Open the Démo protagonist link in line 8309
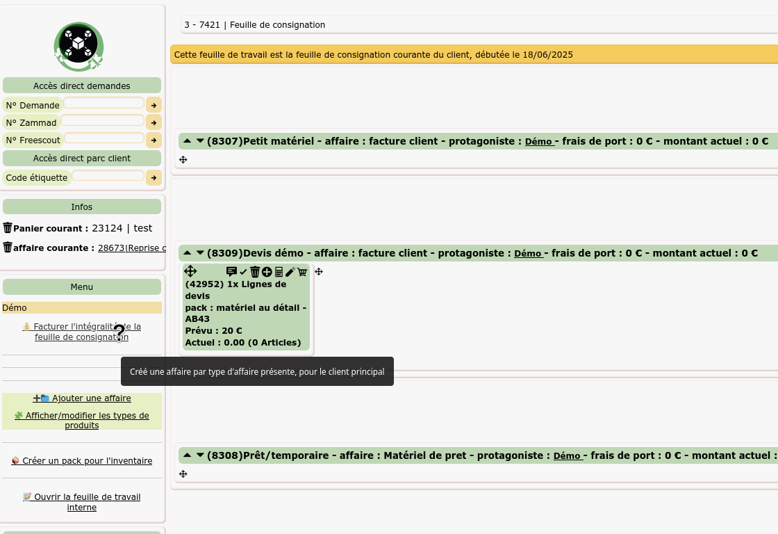The image size is (778, 534). 528,253
